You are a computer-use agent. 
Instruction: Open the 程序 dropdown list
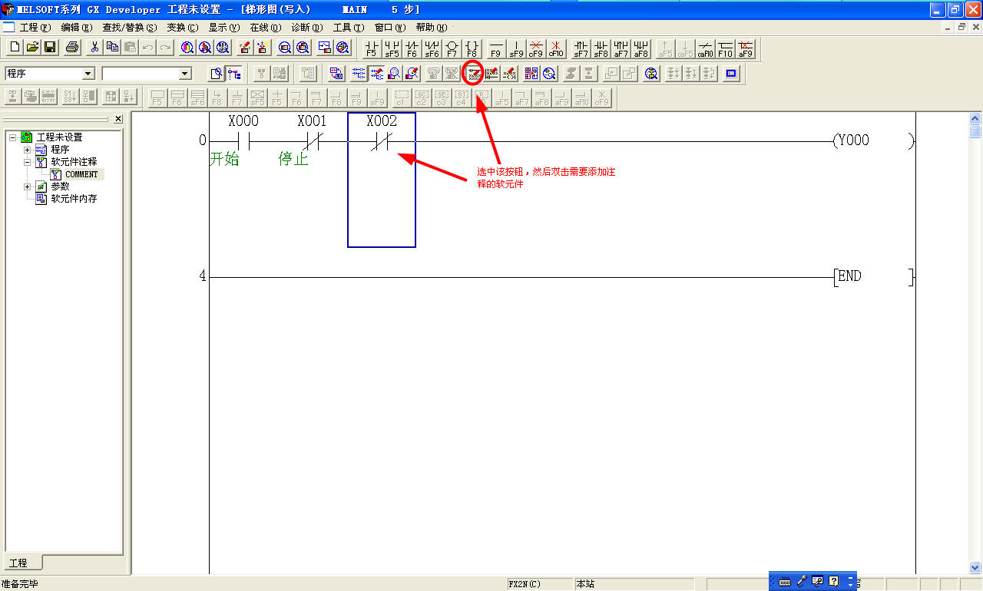coord(88,74)
